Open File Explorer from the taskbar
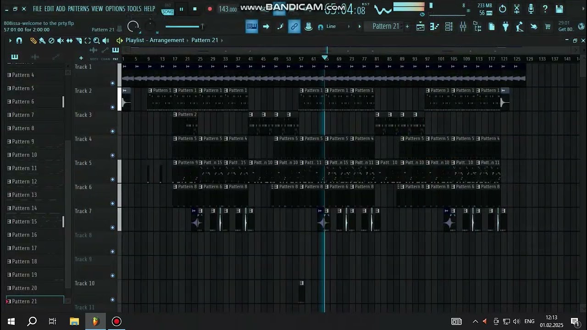This screenshot has height=330, width=587. click(74, 321)
